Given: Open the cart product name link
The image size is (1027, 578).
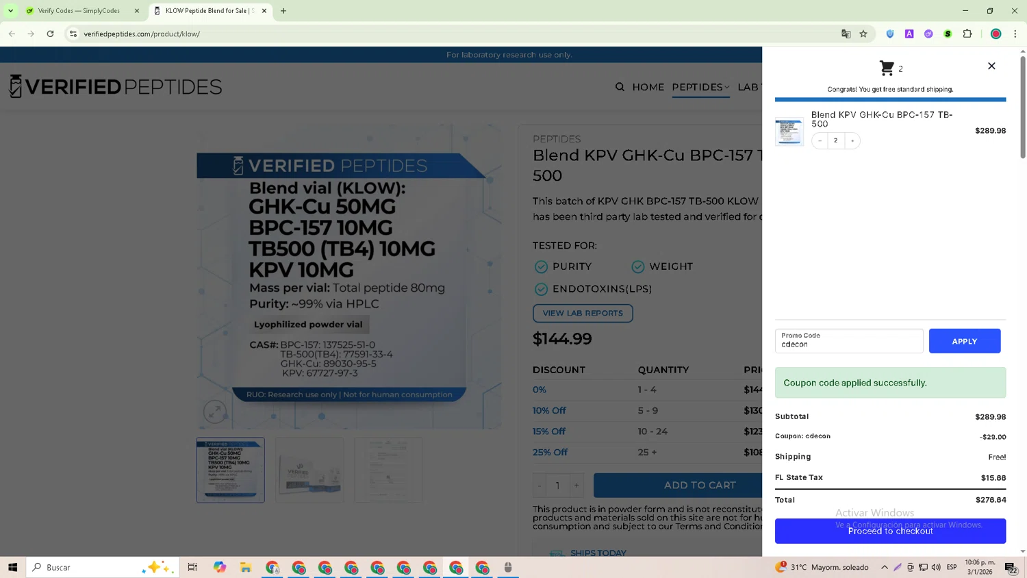Looking at the screenshot, I should click(x=882, y=119).
